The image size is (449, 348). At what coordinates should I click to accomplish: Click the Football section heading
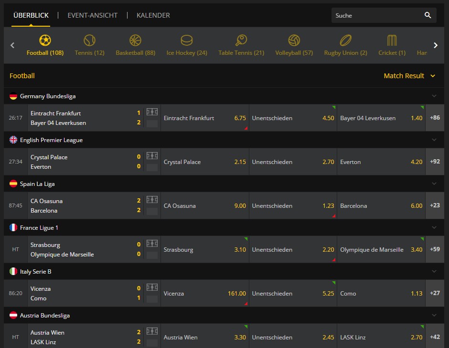click(22, 76)
